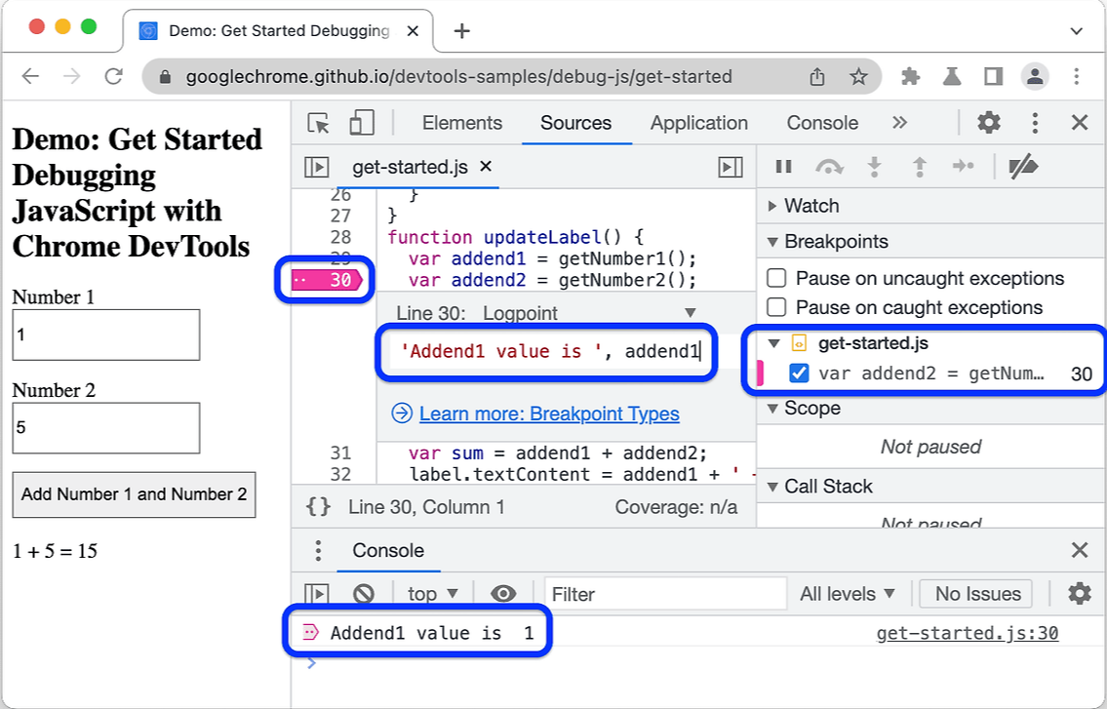Viewport: 1107px width, 709px height.
Task: Click the step icon in debugger toolbar
Action: click(x=963, y=166)
